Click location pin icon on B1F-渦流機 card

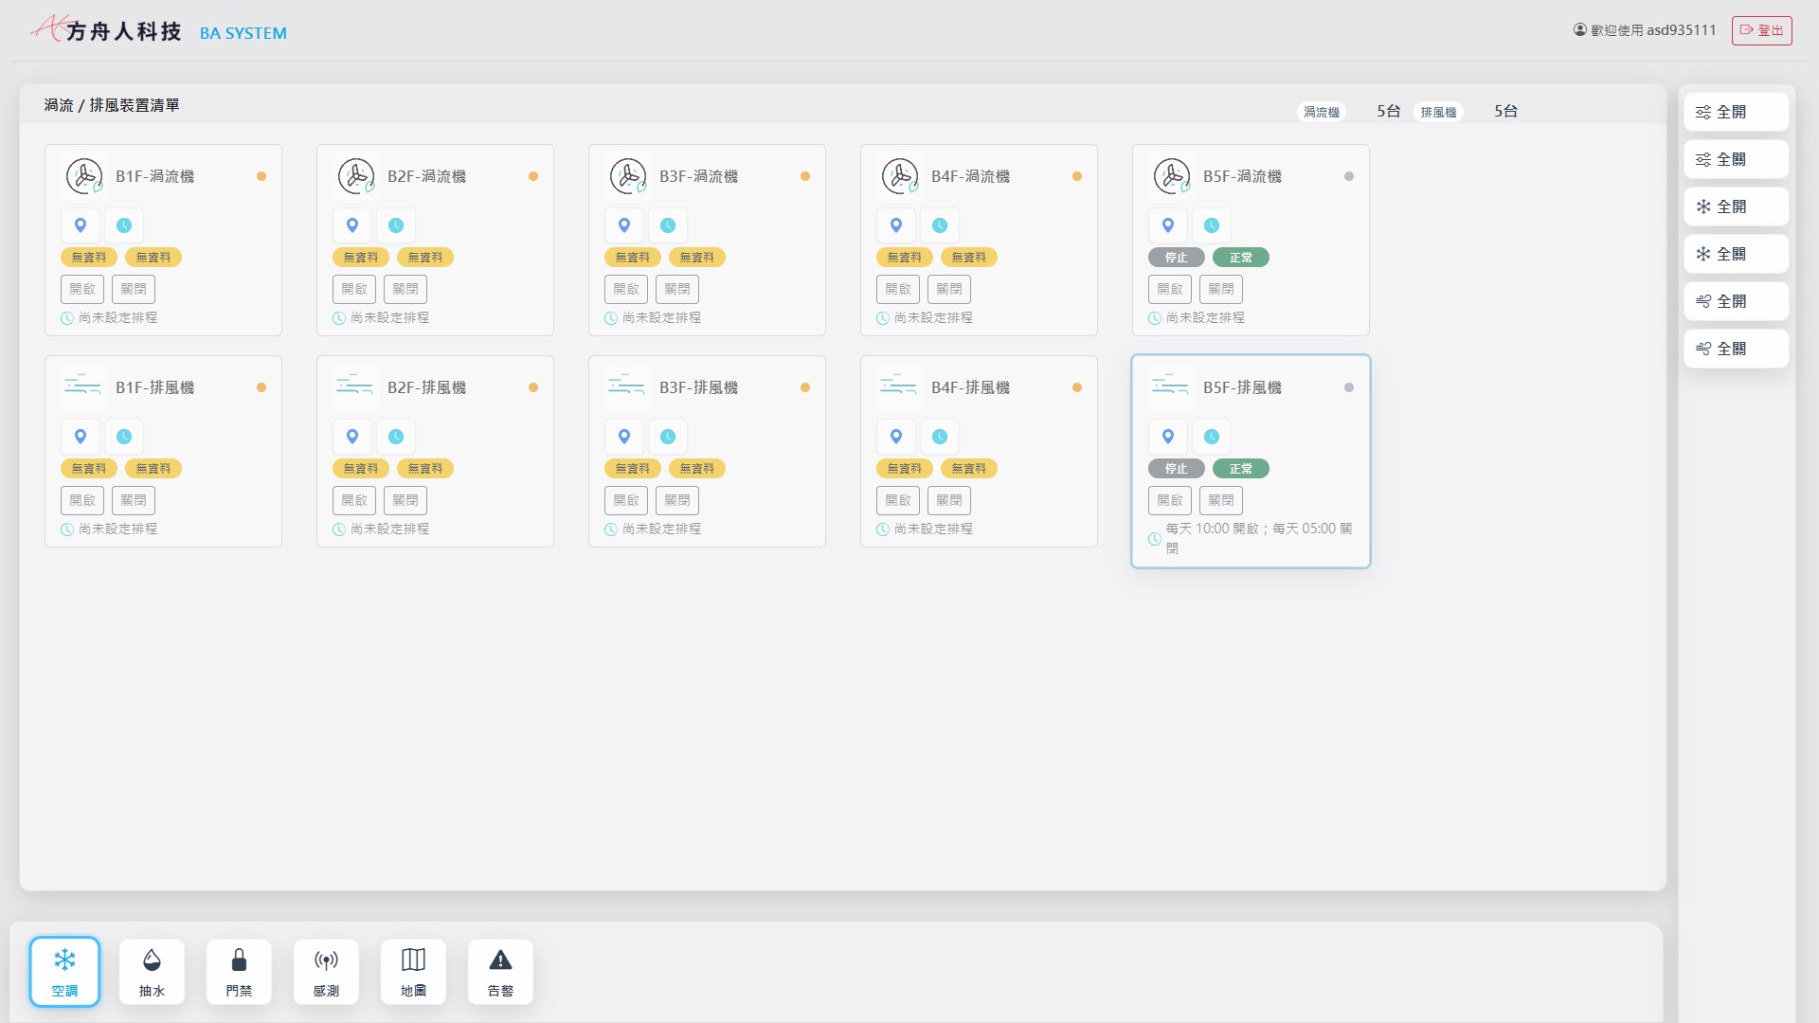tap(81, 225)
